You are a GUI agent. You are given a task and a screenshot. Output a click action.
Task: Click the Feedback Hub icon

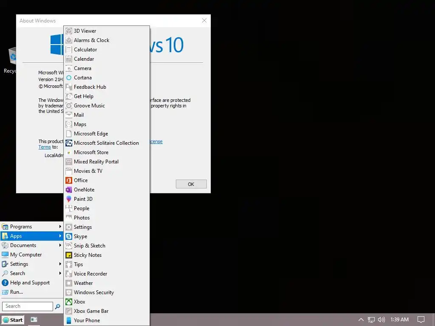coord(69,87)
